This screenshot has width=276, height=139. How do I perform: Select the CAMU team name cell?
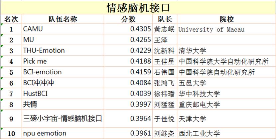tap(63, 29)
